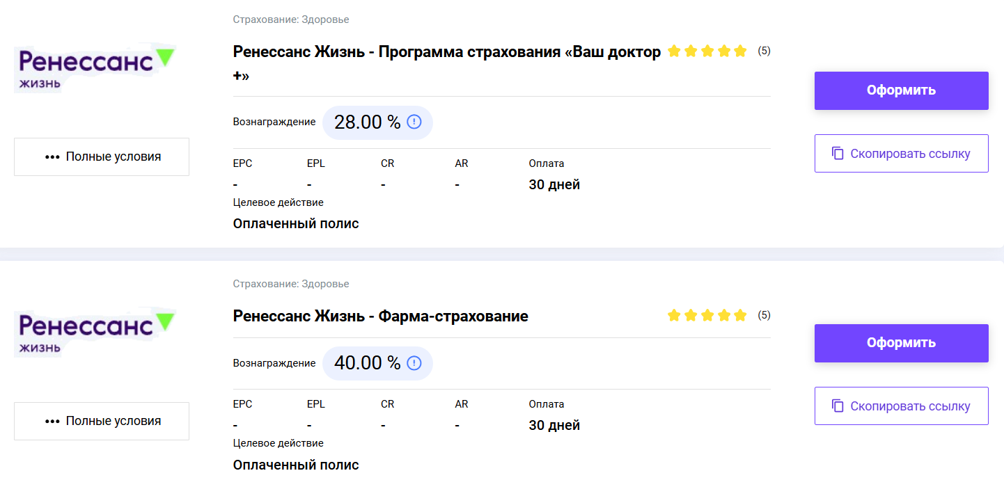Click copy icon in first Скопировать ссылку button

click(x=838, y=154)
